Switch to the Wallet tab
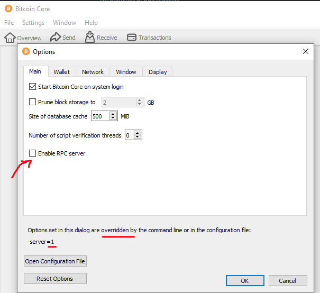The height and width of the screenshot is (293, 320). [62, 72]
